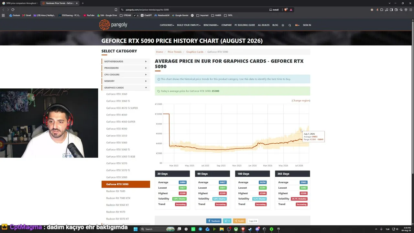Open the Windows Start menu
414x233 pixels.
(x=136, y=229)
